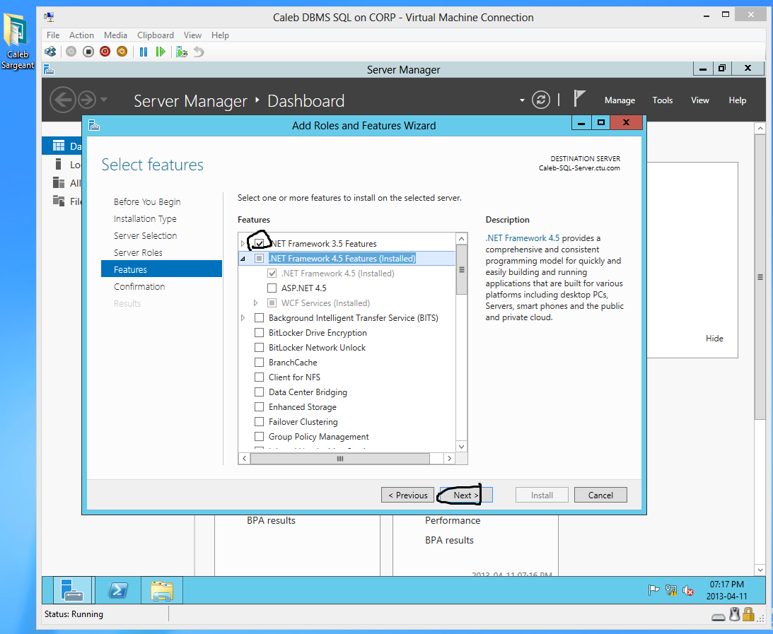Click the Checkpoint toolbar icon
Image resolution: width=773 pixels, height=634 pixels.
[x=182, y=52]
